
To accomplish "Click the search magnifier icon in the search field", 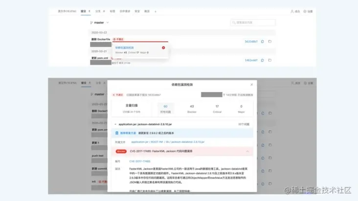I will pyautogui.click(x=234, y=22).
